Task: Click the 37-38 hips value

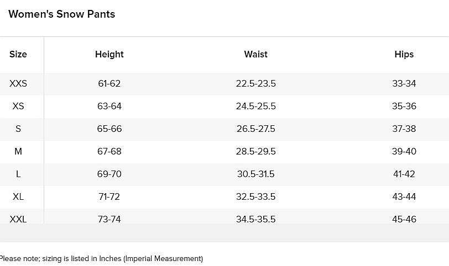Action: 404,129
